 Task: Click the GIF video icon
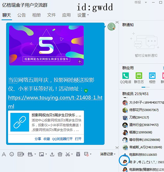pos(21,154)
